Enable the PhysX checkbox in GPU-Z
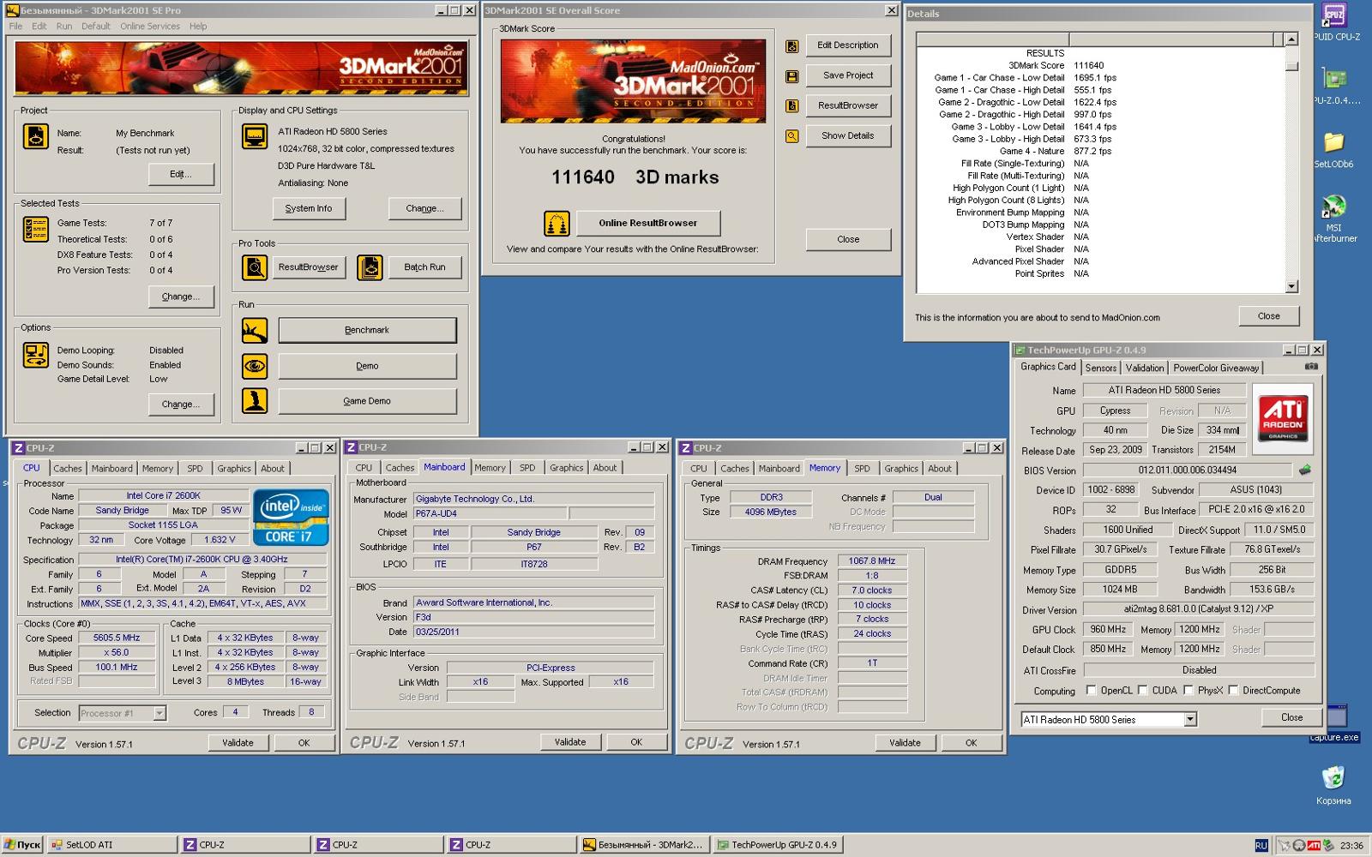1372x857 pixels. 1188,690
